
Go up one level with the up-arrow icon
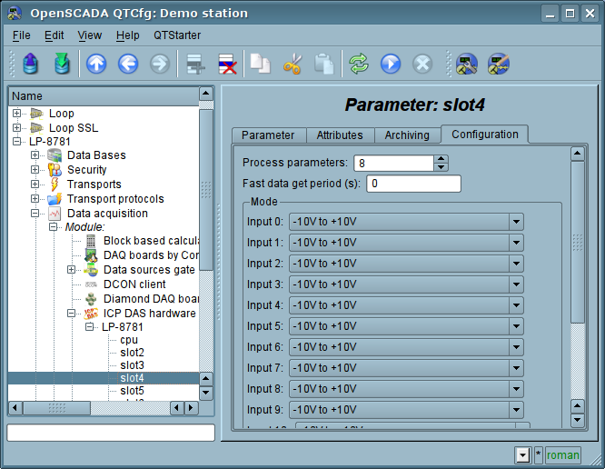point(96,64)
